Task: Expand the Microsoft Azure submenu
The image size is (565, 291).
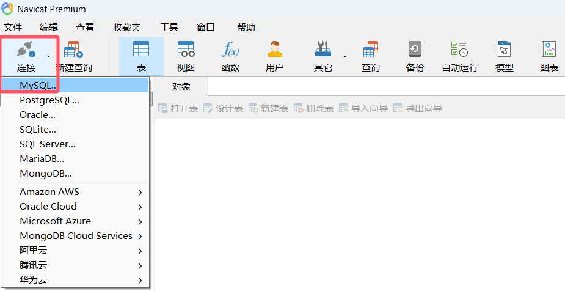Action: (75, 221)
